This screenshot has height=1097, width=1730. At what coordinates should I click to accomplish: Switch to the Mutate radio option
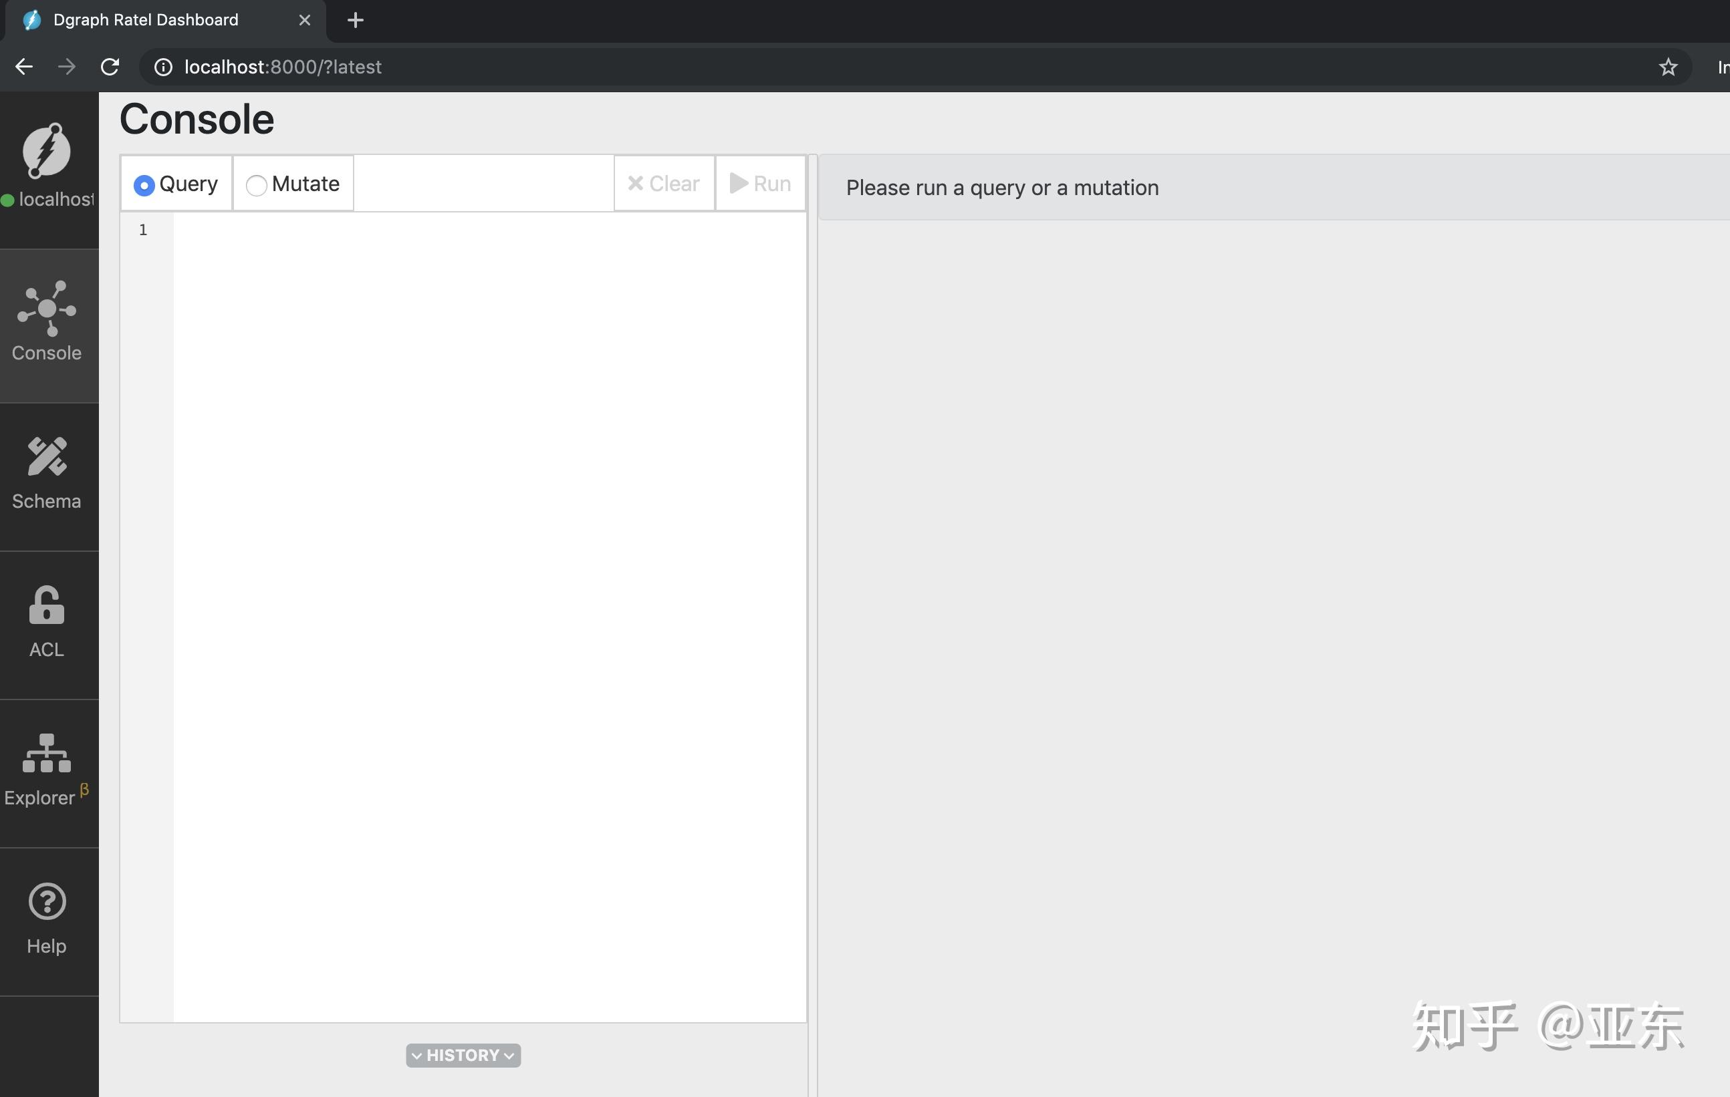257,185
